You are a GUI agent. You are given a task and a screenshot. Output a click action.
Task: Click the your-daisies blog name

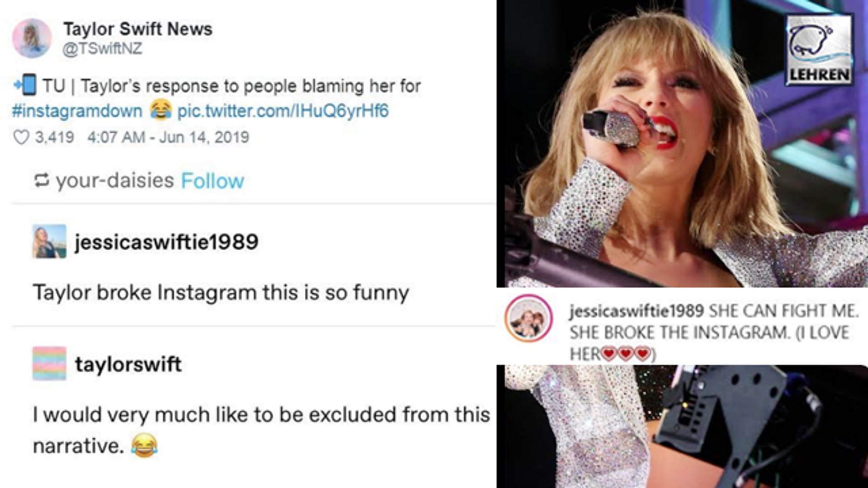[x=115, y=181]
